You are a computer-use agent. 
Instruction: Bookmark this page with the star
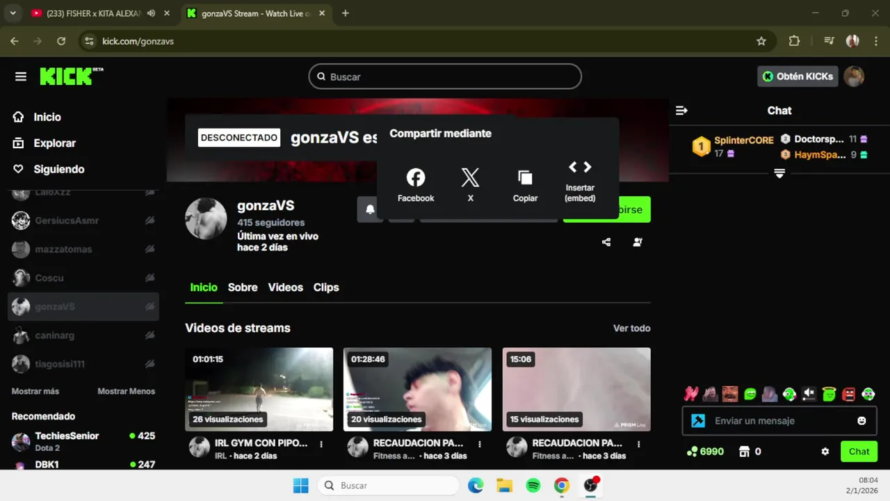point(761,41)
